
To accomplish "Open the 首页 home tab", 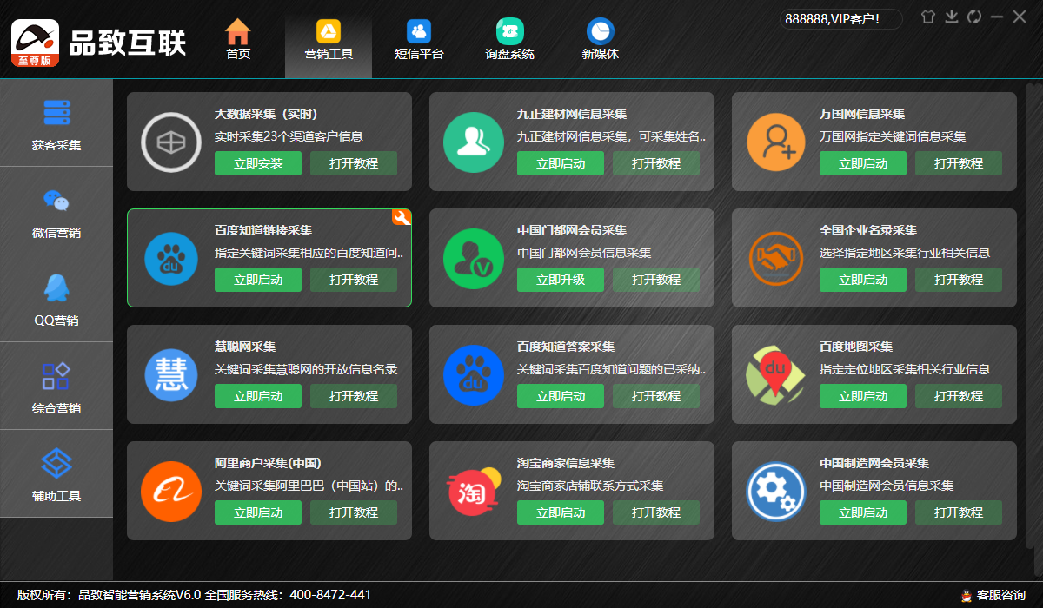I will [x=238, y=40].
